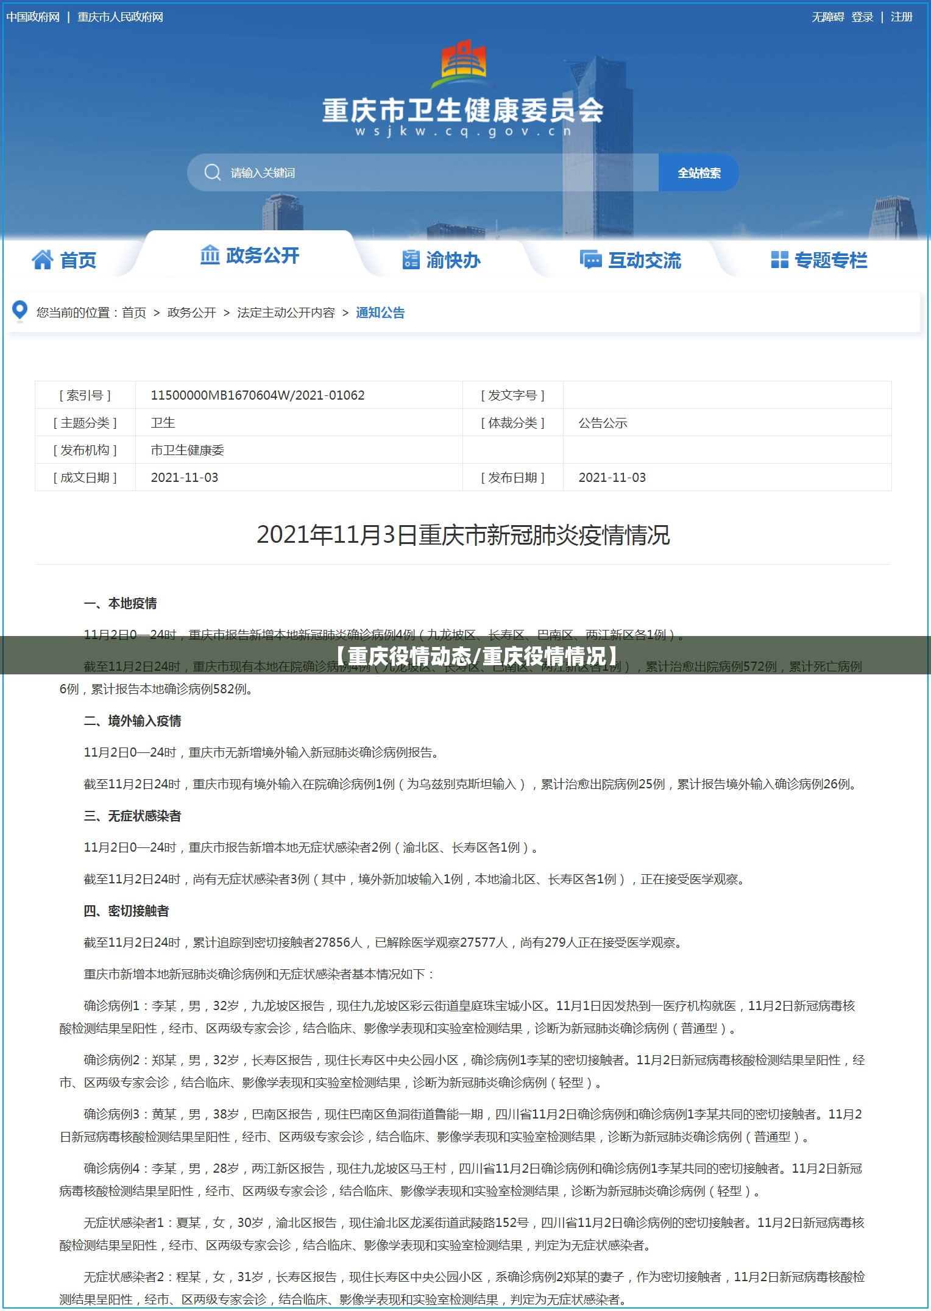Open the 专题专栏 tab
Image resolution: width=931 pixels, height=1311 pixels.
819,260
